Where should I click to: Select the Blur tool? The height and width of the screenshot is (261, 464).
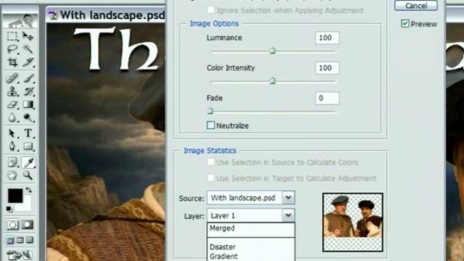coord(12,117)
